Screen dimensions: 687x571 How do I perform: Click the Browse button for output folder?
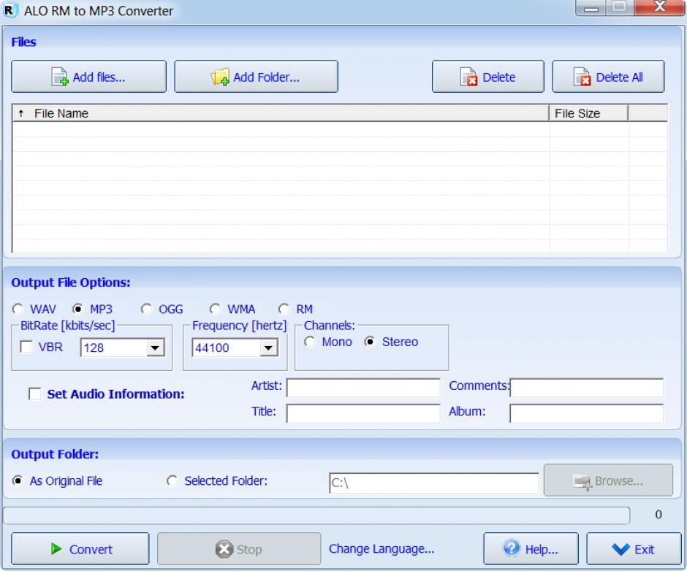pyautogui.click(x=607, y=480)
